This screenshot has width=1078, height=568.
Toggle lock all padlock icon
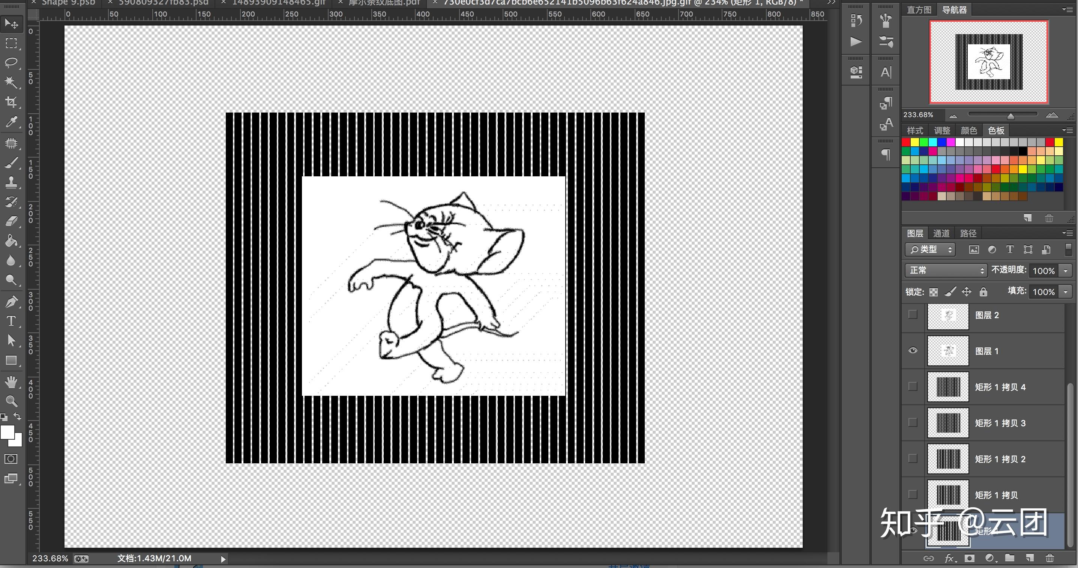pyautogui.click(x=983, y=292)
